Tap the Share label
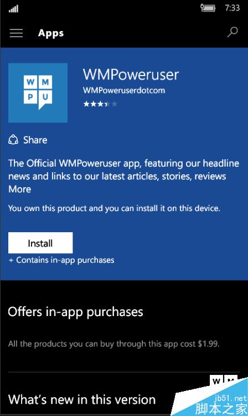248x416 pixels. (x=35, y=140)
